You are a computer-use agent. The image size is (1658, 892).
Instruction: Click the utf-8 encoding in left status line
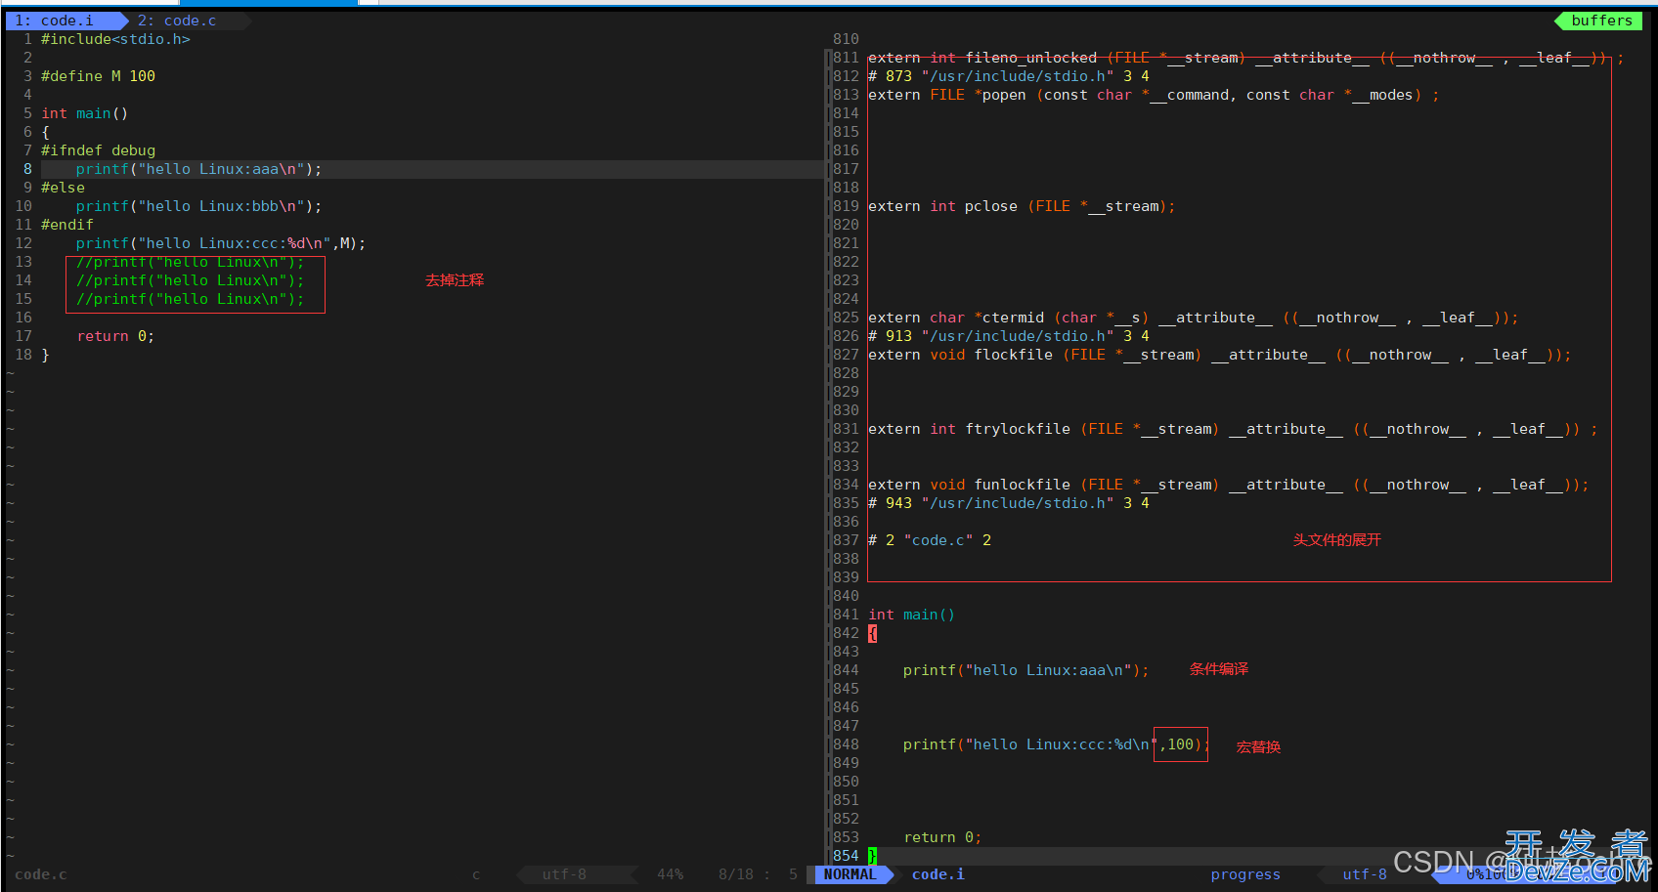[x=564, y=874]
